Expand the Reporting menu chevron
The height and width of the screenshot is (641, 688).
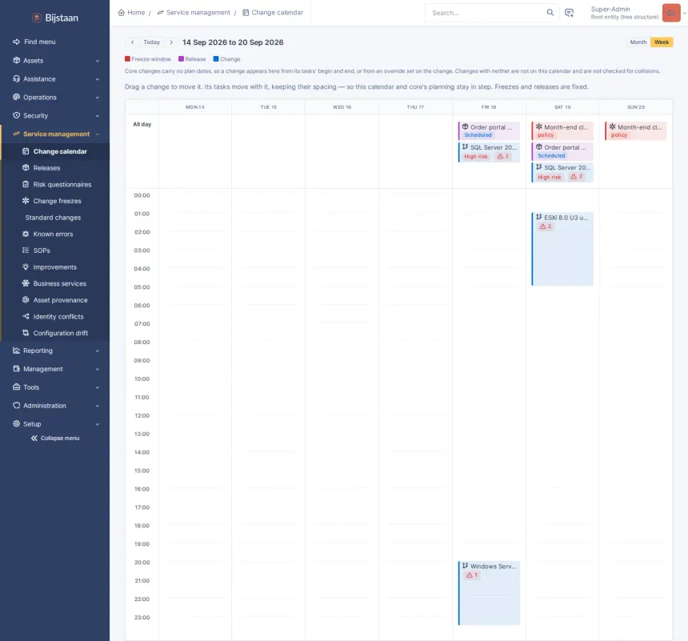(98, 351)
